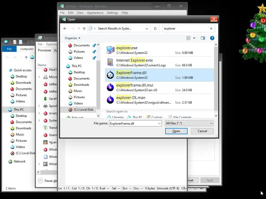
Task: Click Name column header in Task Manager
Action: (x=42, y=65)
